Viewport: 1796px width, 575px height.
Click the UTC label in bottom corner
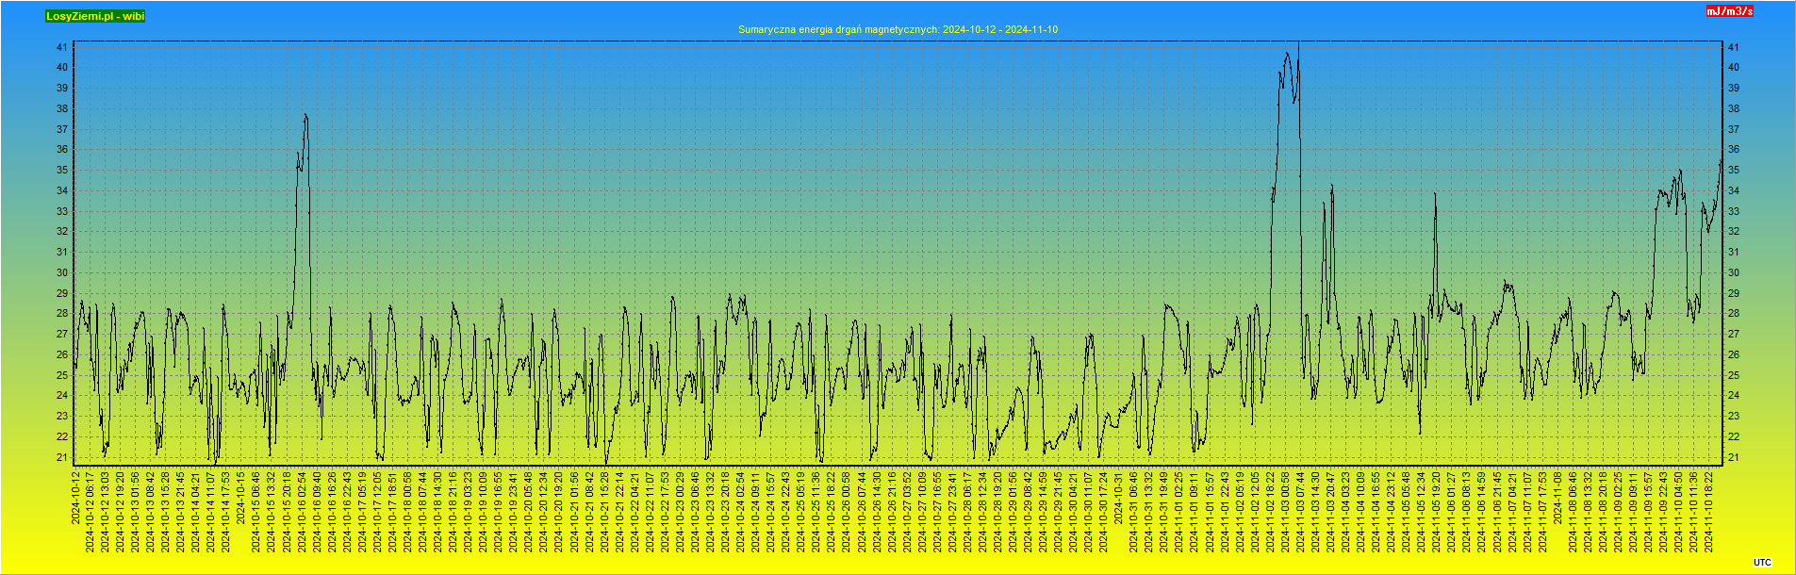[1762, 563]
